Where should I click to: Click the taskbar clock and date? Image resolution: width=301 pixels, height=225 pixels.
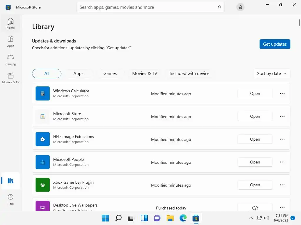281,218
